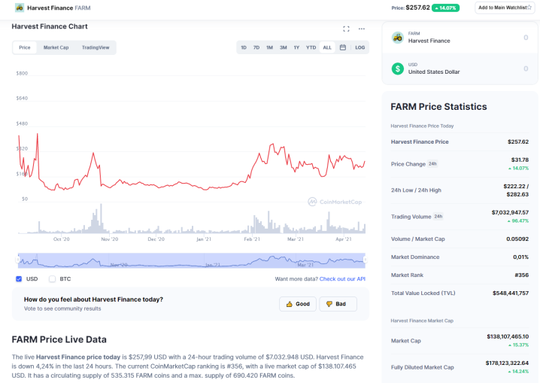Select the 3M time range

tap(283, 47)
